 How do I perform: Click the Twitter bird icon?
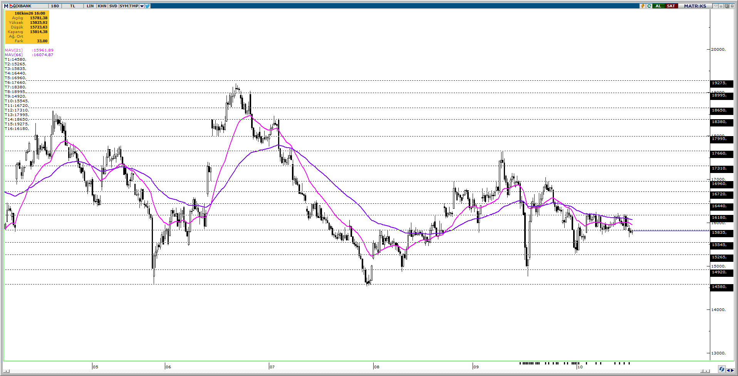click(148, 6)
